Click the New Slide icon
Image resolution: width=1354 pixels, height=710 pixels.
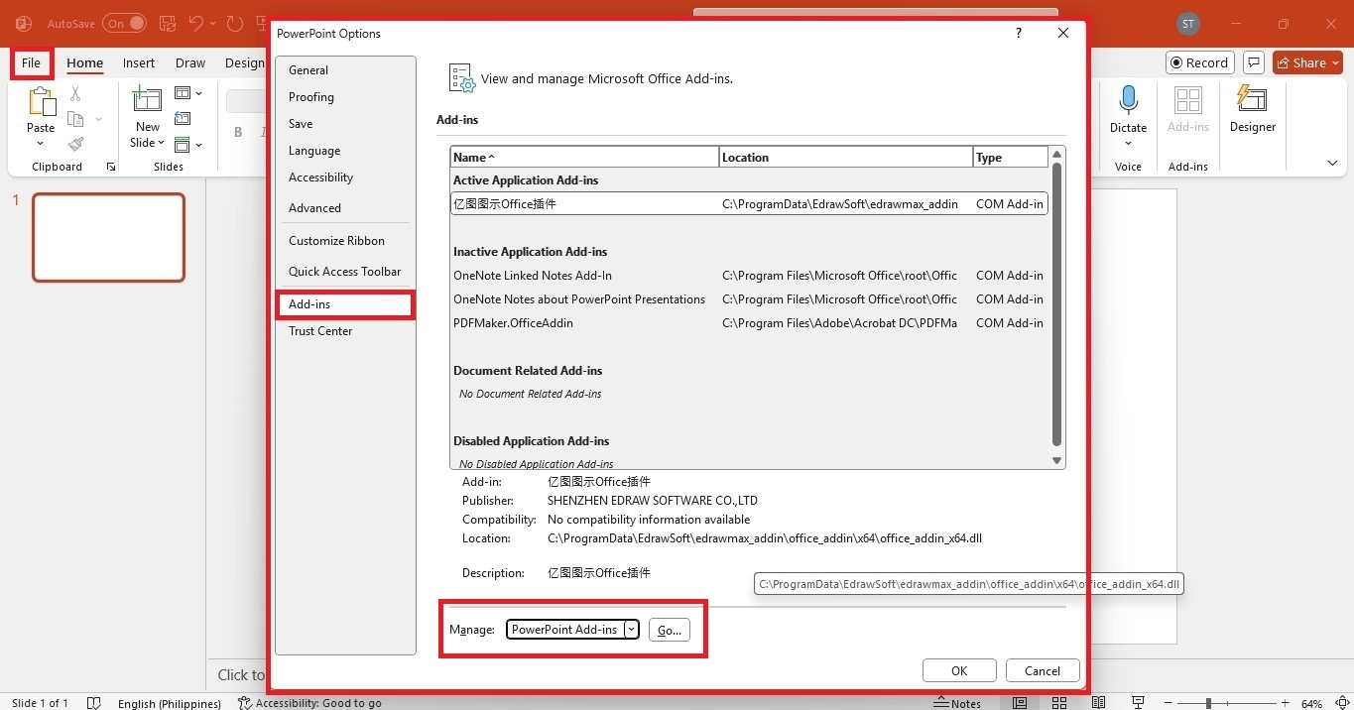(148, 100)
